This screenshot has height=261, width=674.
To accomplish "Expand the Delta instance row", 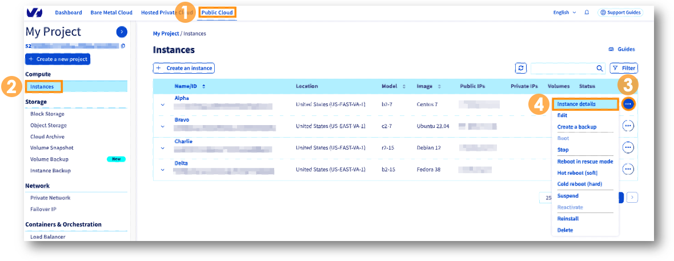I will (162, 170).
